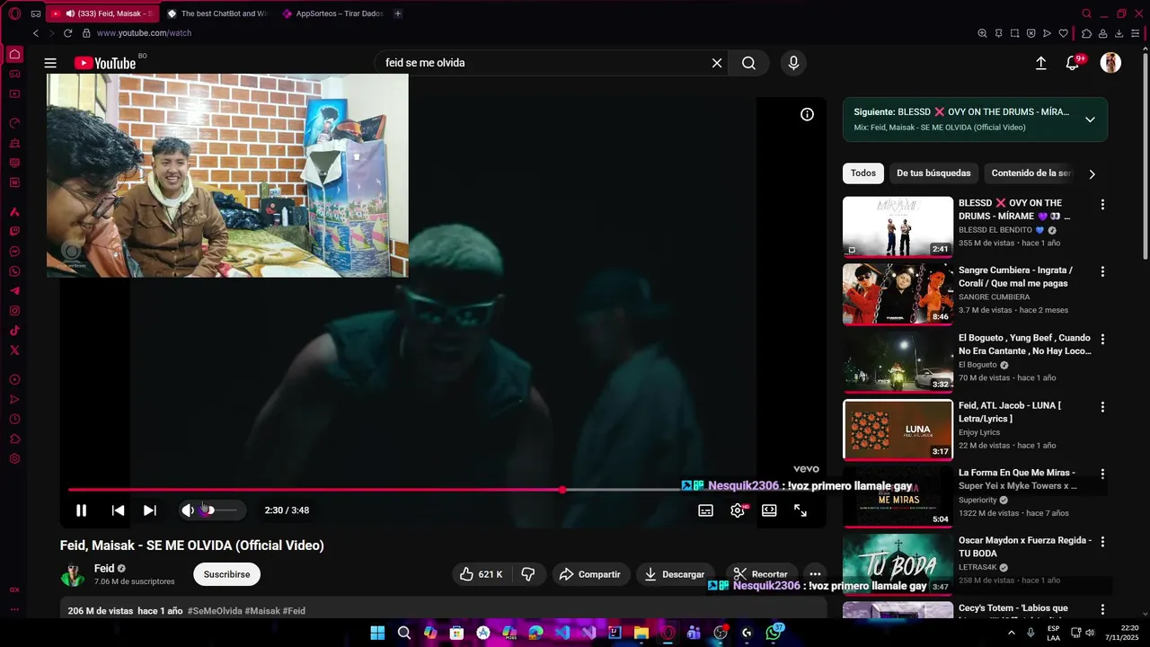Expand the 'Siguiente' mix playlist panel

pyautogui.click(x=1090, y=120)
